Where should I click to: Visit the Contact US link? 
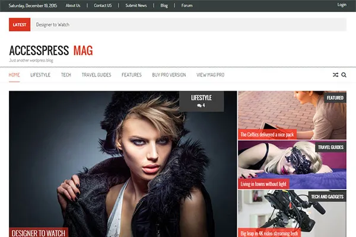tap(103, 5)
